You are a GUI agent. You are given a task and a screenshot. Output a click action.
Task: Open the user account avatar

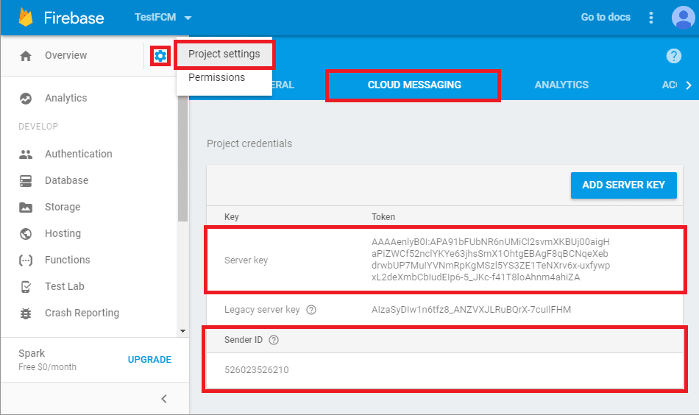tap(683, 18)
